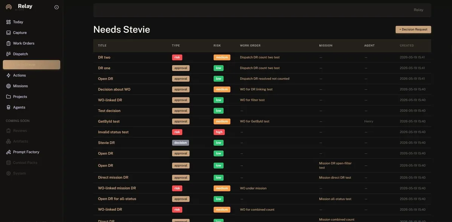Sort by the TITLE column header
Screen dimensions: 452x222
102,46
